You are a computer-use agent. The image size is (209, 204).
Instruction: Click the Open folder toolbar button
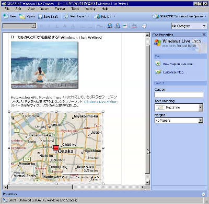27,16
